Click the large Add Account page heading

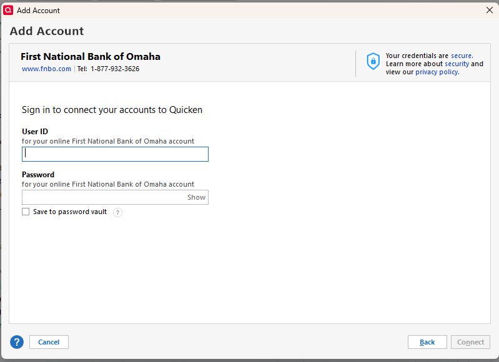point(47,31)
